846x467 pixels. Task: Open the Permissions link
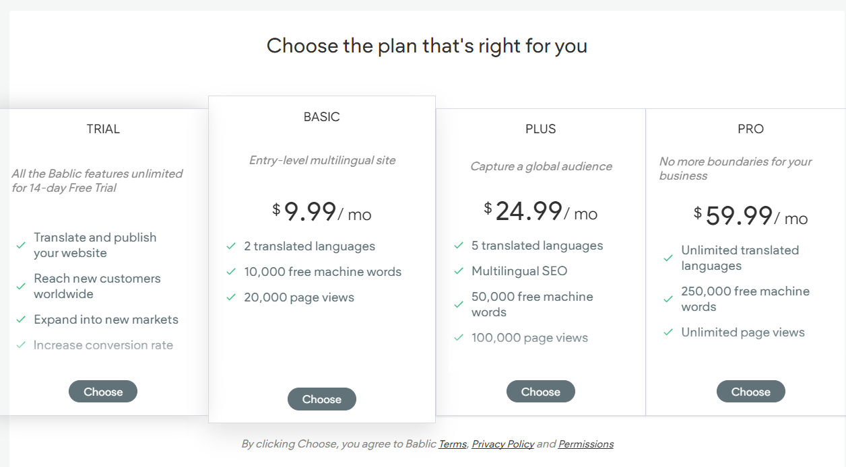point(586,444)
